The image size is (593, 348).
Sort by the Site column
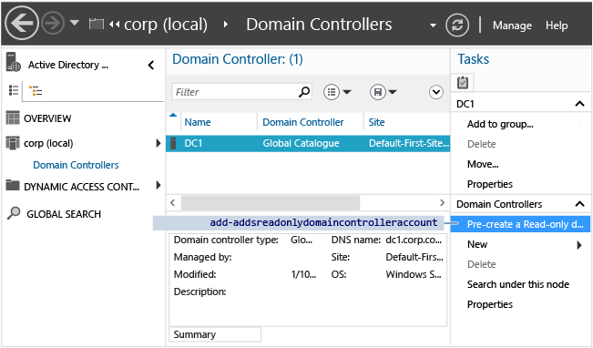tap(376, 122)
